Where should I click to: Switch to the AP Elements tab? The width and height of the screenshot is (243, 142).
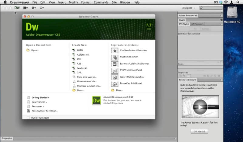tap(197, 24)
